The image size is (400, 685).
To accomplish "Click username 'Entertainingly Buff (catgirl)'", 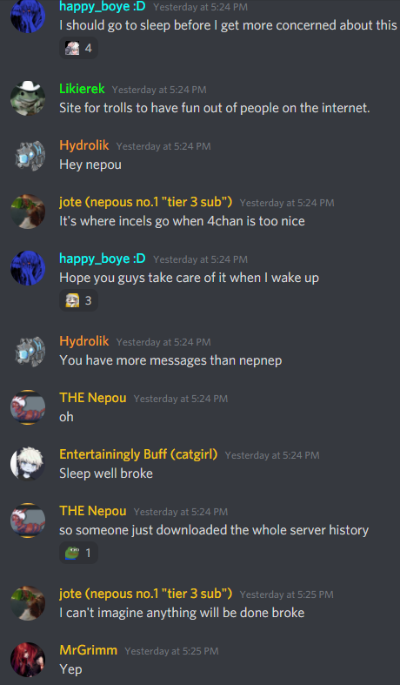I will tap(138, 454).
